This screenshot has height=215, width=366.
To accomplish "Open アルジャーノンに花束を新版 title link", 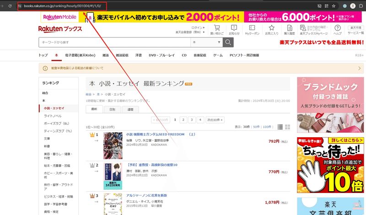I will tap(146, 195).
